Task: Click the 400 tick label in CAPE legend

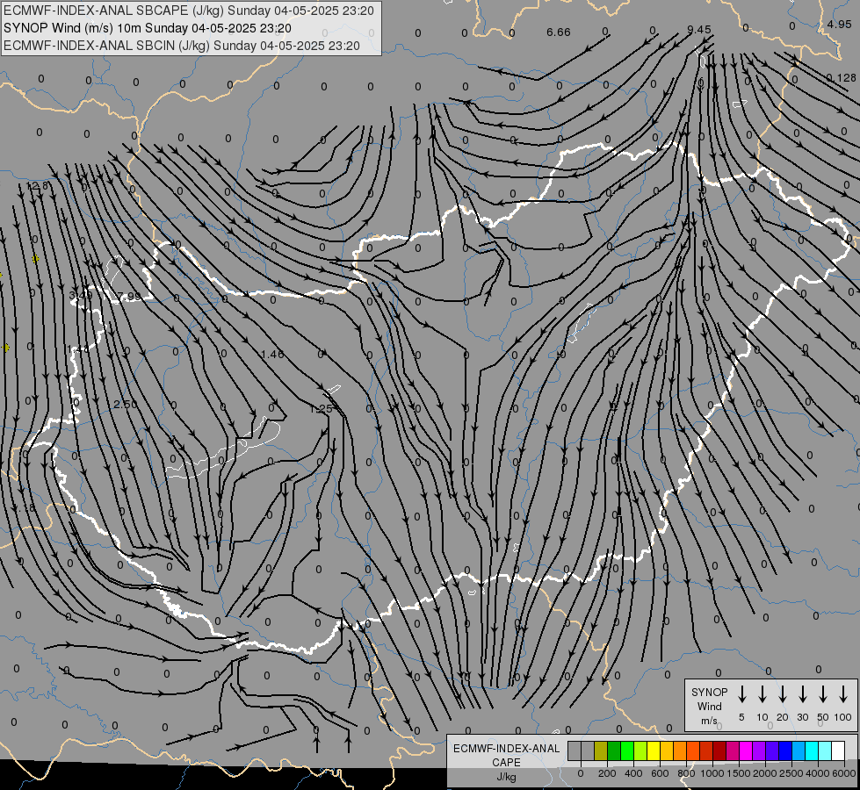Action: (x=633, y=773)
